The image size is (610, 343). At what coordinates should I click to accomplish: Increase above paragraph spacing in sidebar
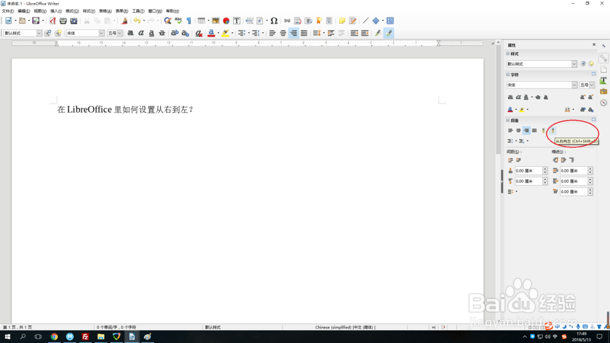(545, 169)
